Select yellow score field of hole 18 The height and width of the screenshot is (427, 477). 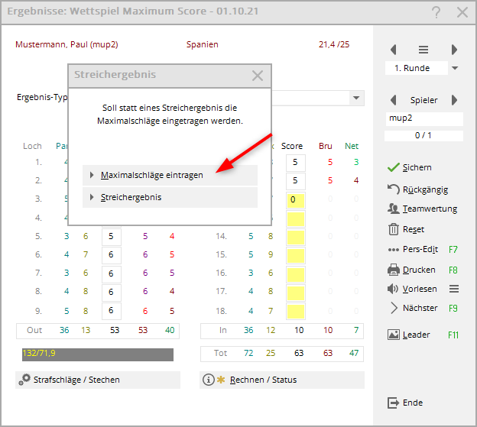pyautogui.click(x=295, y=312)
